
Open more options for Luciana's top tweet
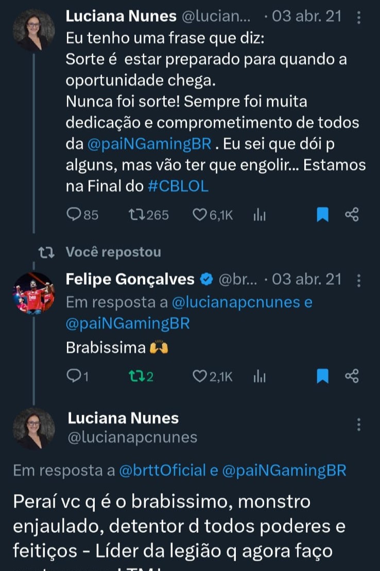click(x=358, y=17)
